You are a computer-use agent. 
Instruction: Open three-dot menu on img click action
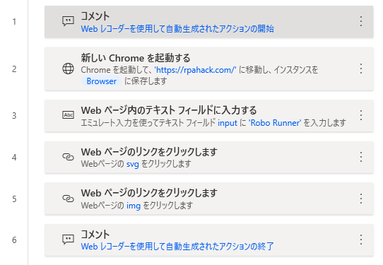click(361, 199)
